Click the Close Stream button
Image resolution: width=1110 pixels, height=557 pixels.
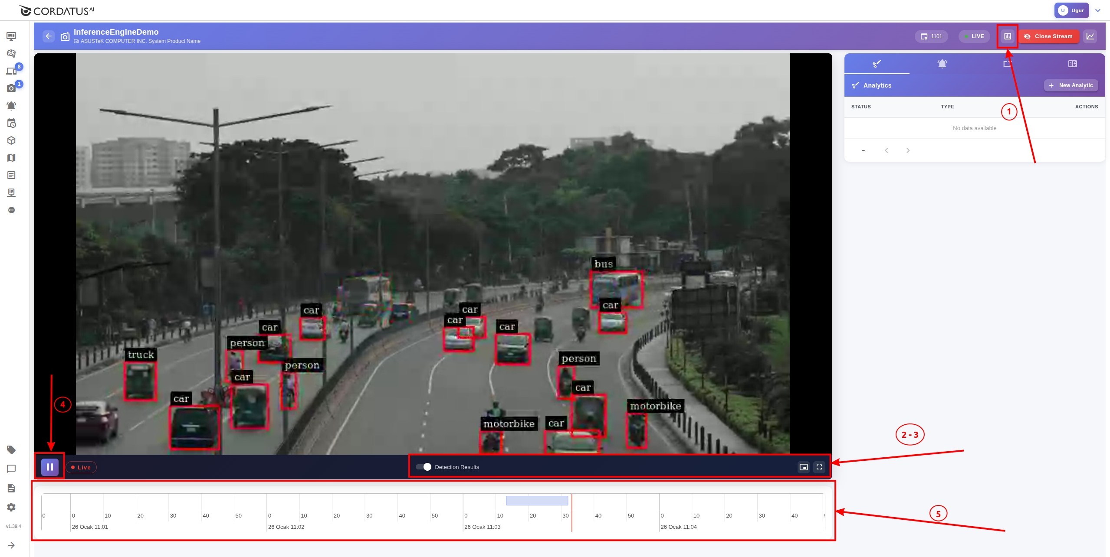point(1048,36)
